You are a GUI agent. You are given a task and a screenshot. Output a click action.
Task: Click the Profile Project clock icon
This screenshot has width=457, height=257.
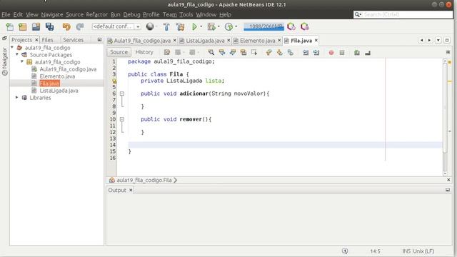(x=228, y=27)
